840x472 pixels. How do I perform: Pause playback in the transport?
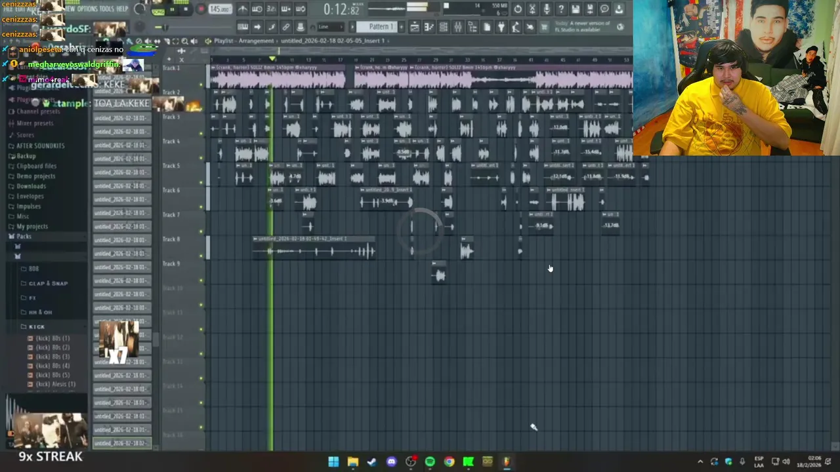tap(172, 9)
